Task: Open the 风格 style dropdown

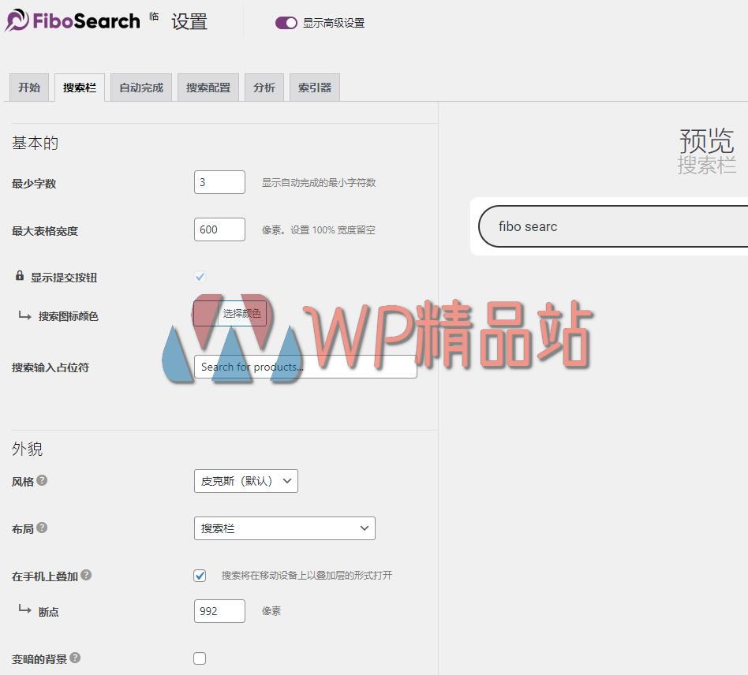Action: tap(245, 481)
